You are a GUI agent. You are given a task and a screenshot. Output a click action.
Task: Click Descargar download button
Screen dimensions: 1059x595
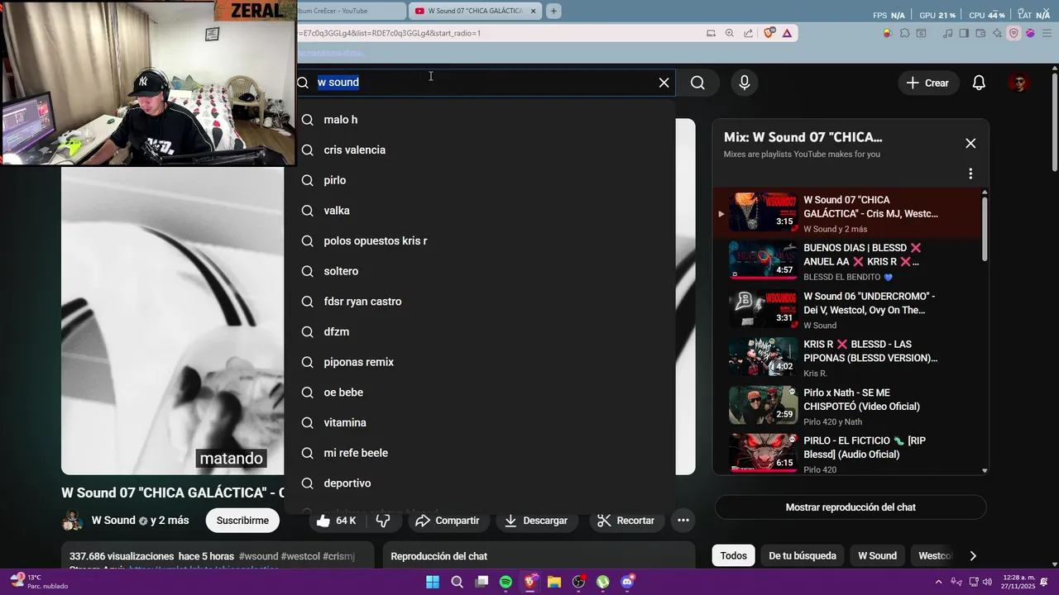(x=535, y=521)
